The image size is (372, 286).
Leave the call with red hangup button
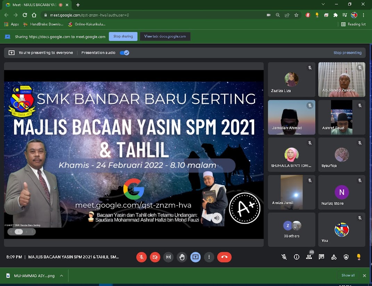[x=224, y=257]
